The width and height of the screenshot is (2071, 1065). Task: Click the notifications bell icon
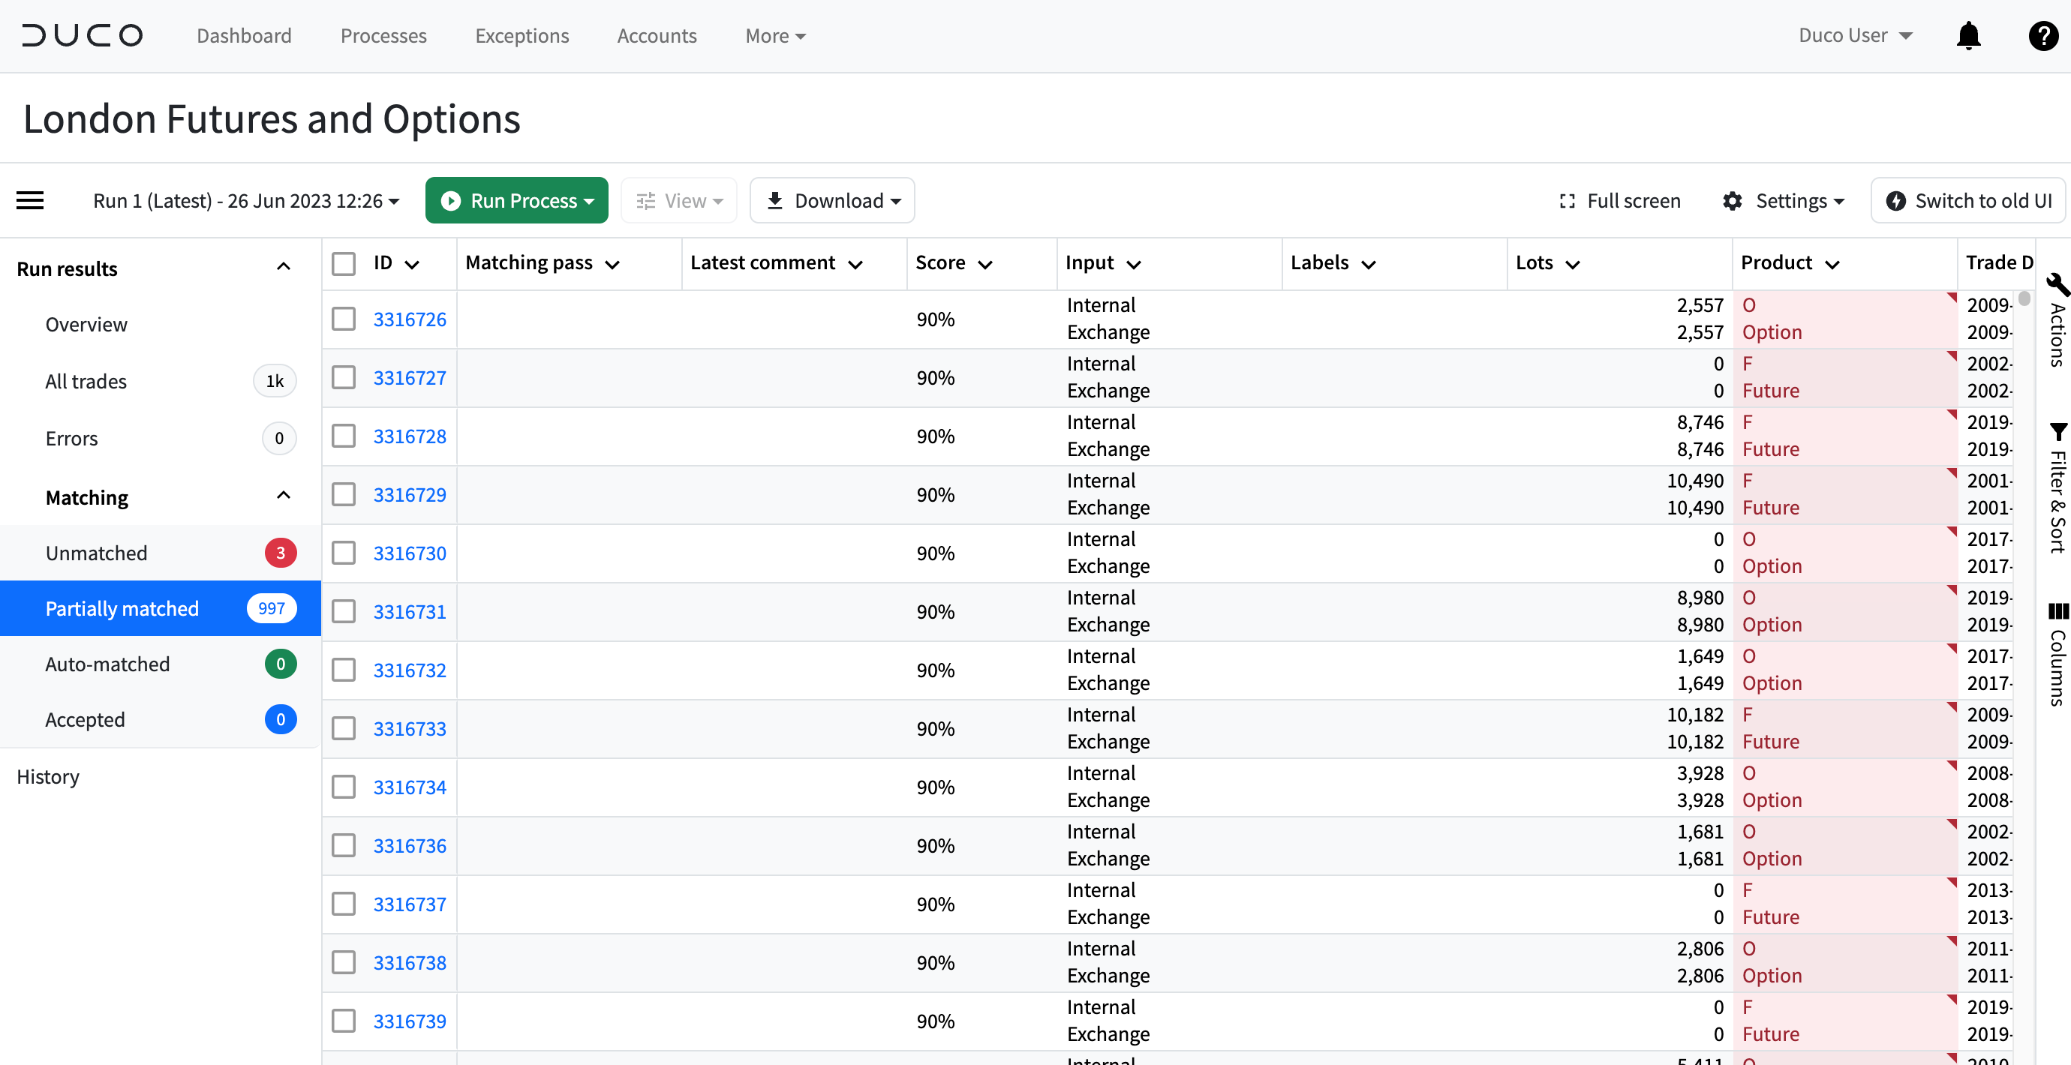point(1967,35)
